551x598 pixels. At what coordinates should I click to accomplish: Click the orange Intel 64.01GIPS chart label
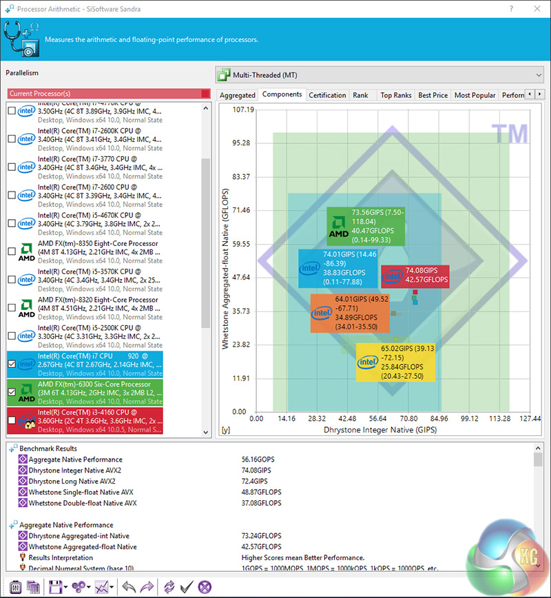[x=350, y=313]
